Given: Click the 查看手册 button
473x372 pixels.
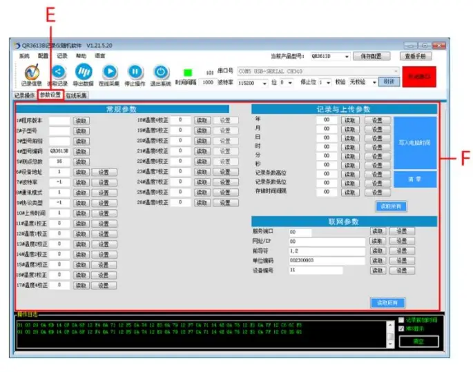Looking at the screenshot, I should pos(416,56).
